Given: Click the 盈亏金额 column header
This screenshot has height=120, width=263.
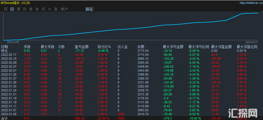Looking at the screenshot, I should pyautogui.click(x=82, y=47).
